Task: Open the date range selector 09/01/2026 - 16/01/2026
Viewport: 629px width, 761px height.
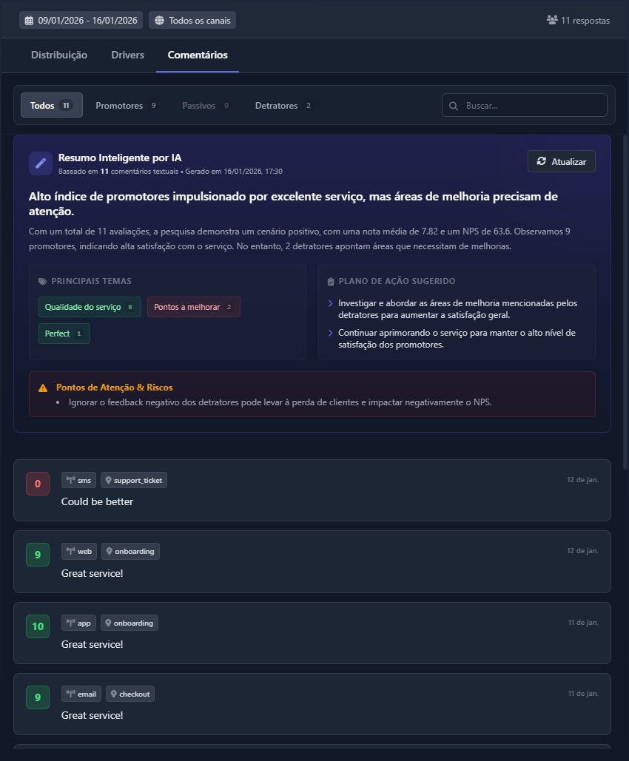Action: [81, 20]
